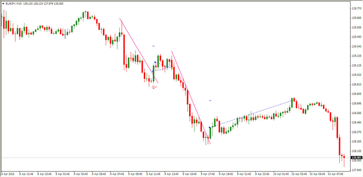
Task: Select the blue entry arrow at long dotted line start
Action: 210,127
